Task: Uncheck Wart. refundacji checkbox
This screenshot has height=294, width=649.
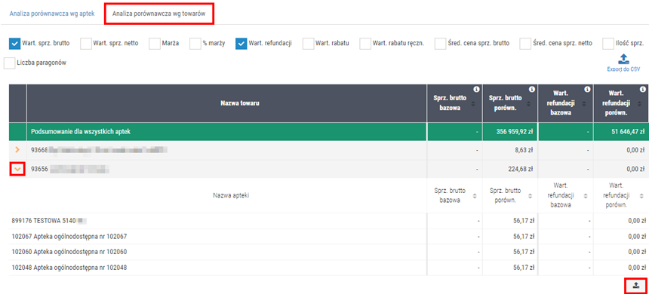Action: tap(241, 44)
